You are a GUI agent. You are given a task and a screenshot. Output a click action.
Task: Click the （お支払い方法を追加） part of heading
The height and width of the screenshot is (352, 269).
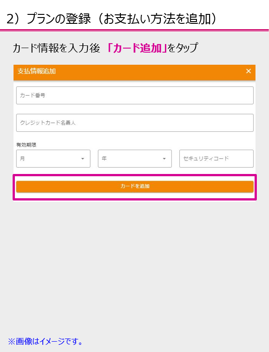tap(155, 18)
